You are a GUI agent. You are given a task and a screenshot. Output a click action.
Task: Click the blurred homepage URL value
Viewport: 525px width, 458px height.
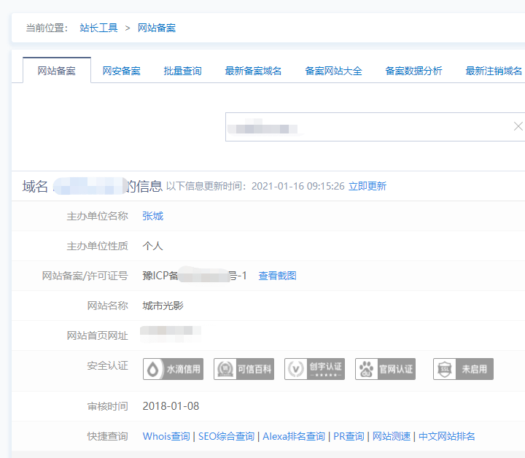(171, 334)
